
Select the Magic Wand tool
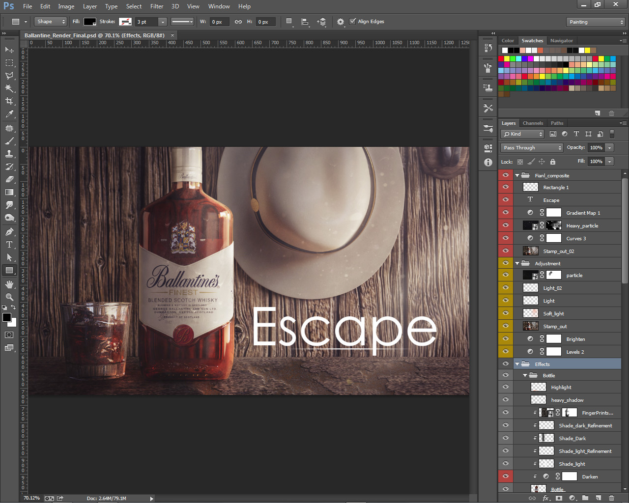(9, 88)
